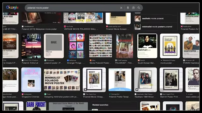This screenshot has height=113, width=202.
Task: Open the Heathers 1988 framed poster thumbnail
Action: [x=146, y=80]
